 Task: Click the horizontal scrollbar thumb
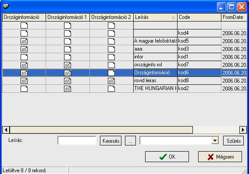(x=101, y=130)
